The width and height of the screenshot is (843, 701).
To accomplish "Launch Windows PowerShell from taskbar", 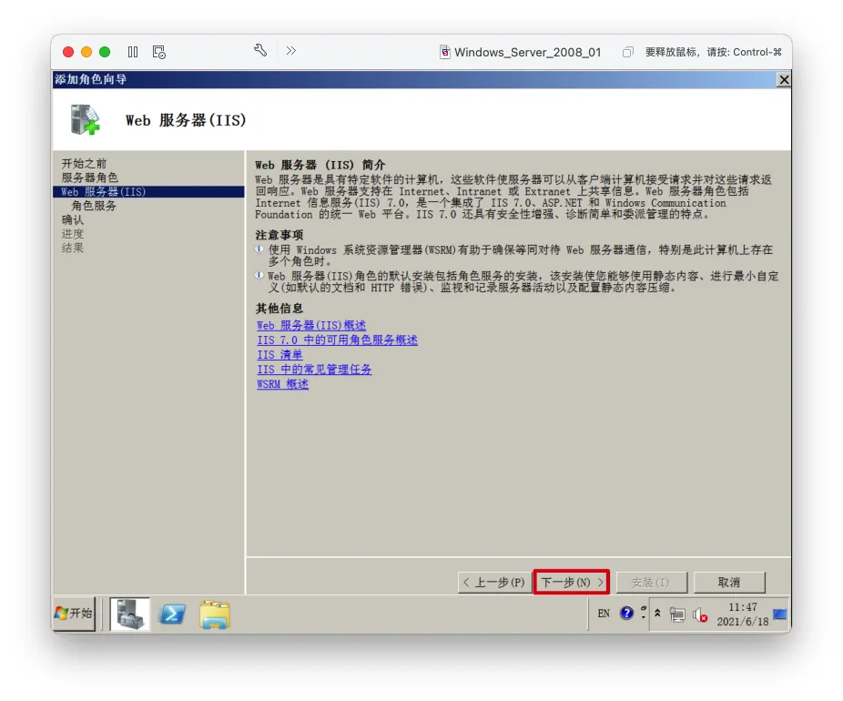I will coord(172,614).
